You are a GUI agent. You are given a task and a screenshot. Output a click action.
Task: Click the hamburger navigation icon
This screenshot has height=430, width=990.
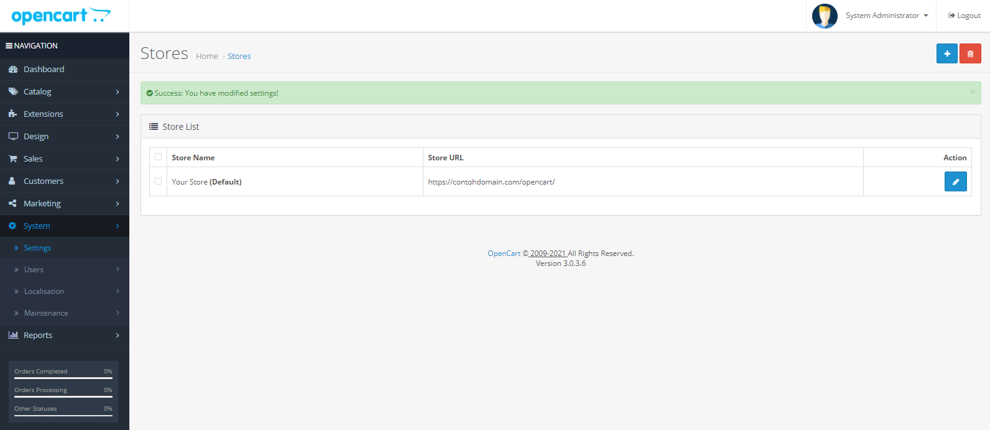pos(9,46)
